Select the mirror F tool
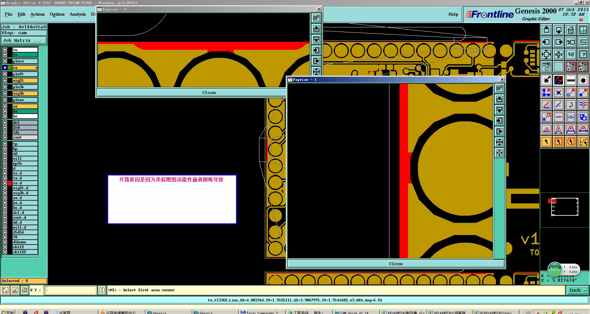This screenshot has height=314, width=590. click(x=583, y=105)
